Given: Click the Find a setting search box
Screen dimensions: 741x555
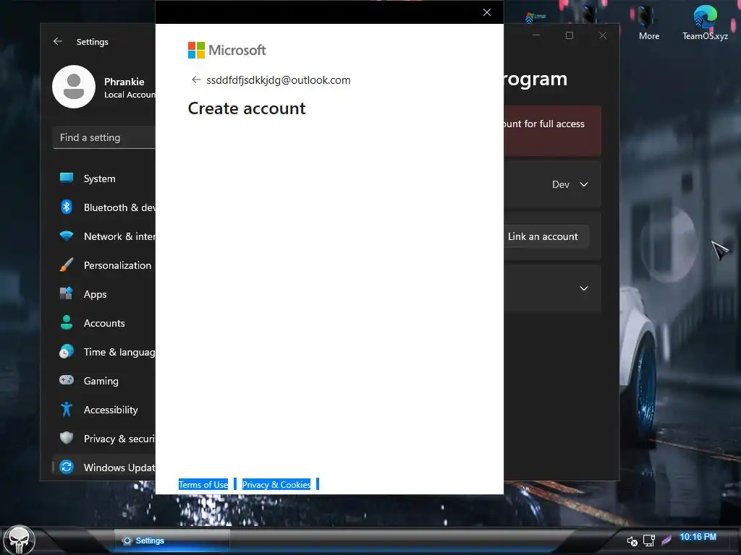Looking at the screenshot, I should [104, 137].
